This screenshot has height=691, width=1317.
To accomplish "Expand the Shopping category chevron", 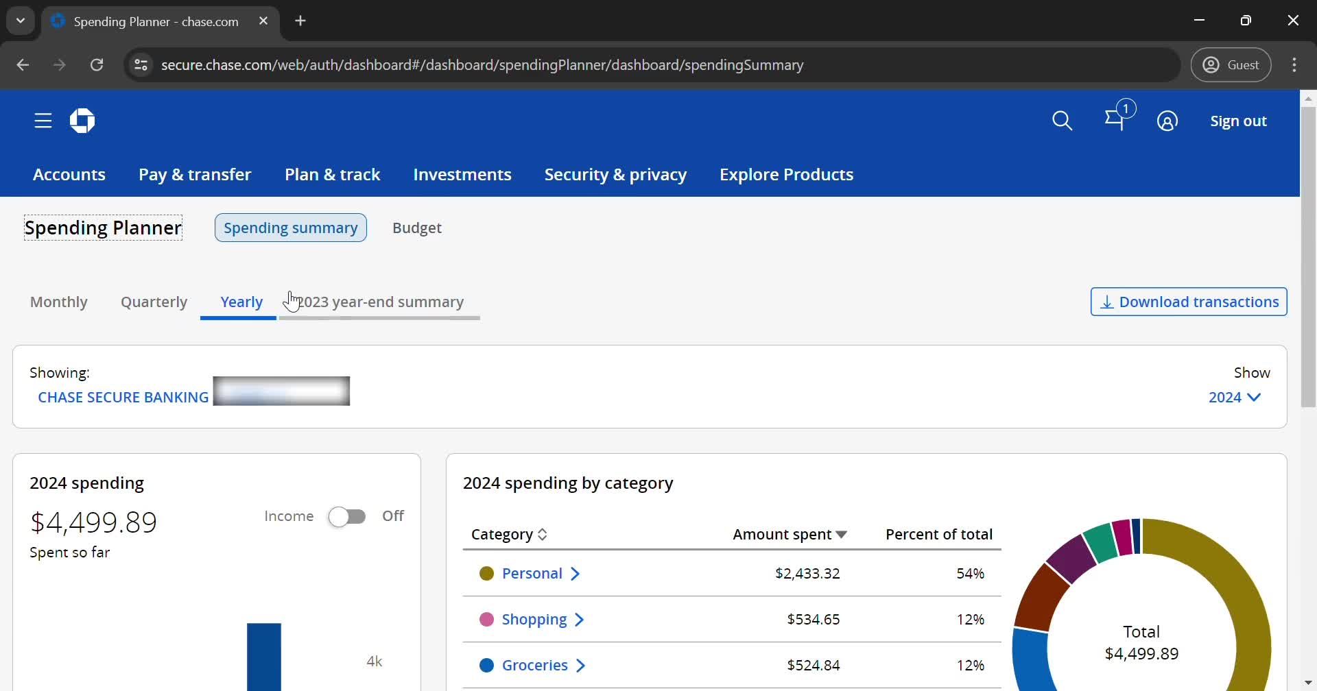I will coord(579,620).
